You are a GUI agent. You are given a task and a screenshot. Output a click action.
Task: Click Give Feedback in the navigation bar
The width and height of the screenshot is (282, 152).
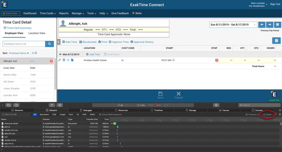(x=120, y=13)
